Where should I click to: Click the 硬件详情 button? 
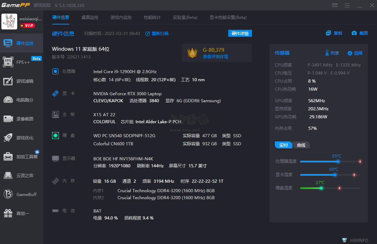(x=240, y=33)
